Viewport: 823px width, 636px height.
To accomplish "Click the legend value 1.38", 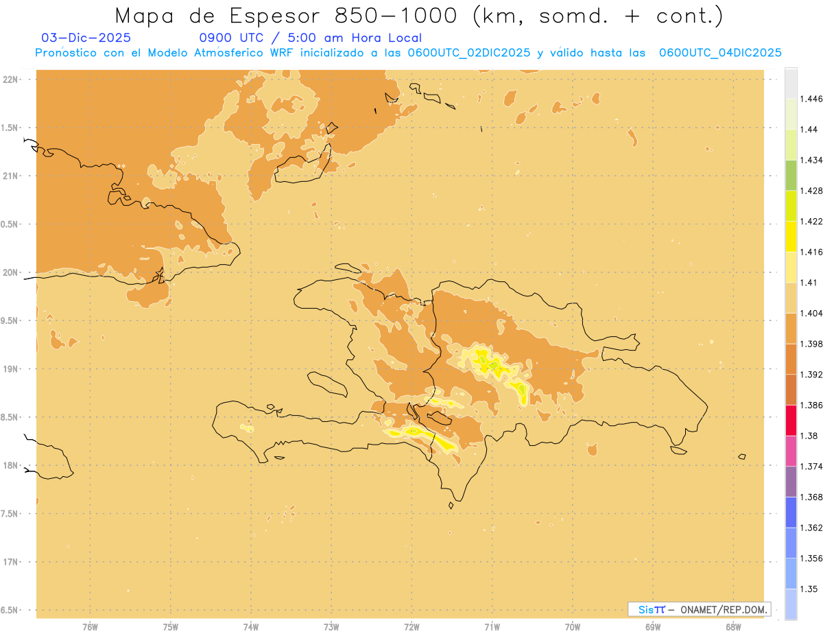I will point(809,436).
